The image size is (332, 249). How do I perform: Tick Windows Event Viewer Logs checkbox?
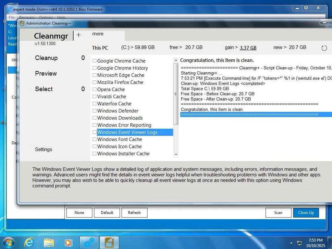click(94, 132)
